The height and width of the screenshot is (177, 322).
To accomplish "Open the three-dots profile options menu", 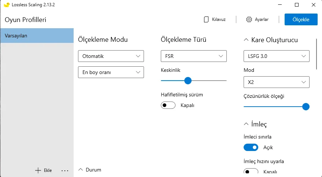I will click(65, 170).
